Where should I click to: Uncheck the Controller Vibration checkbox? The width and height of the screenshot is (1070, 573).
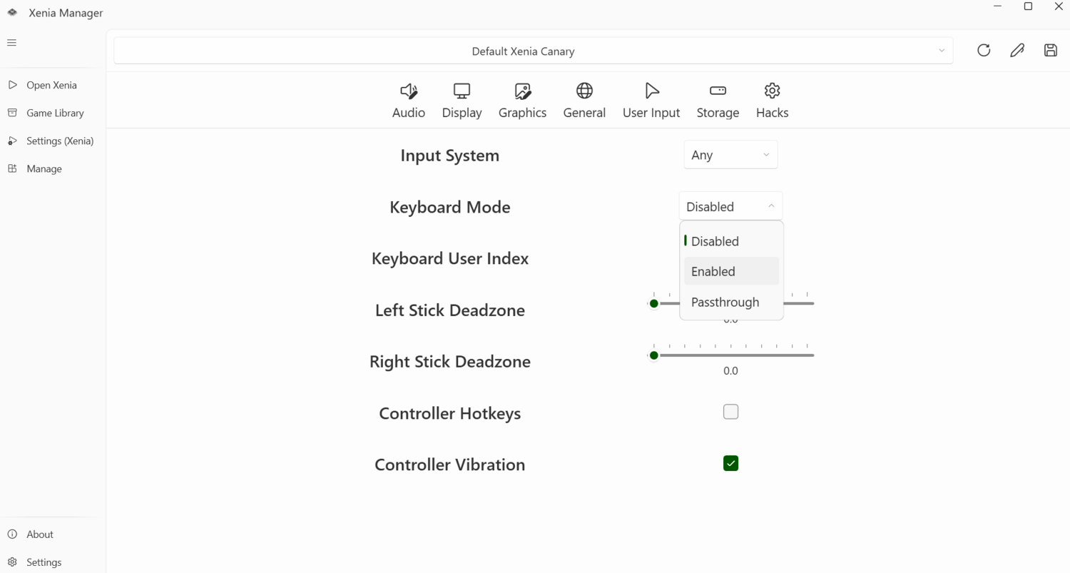[730, 464]
